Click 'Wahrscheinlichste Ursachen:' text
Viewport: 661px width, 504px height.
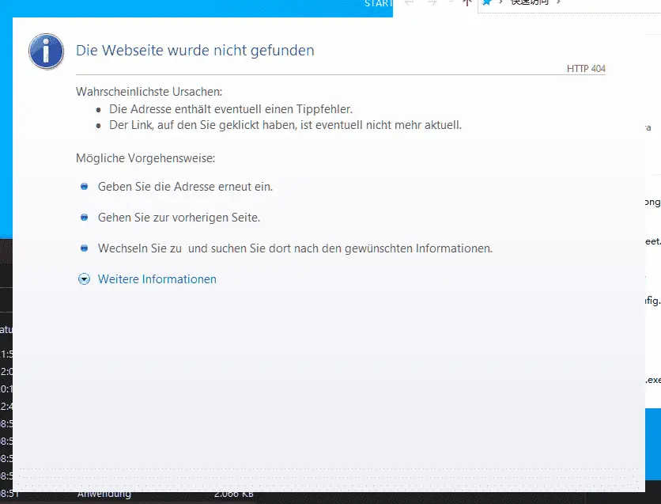(149, 92)
